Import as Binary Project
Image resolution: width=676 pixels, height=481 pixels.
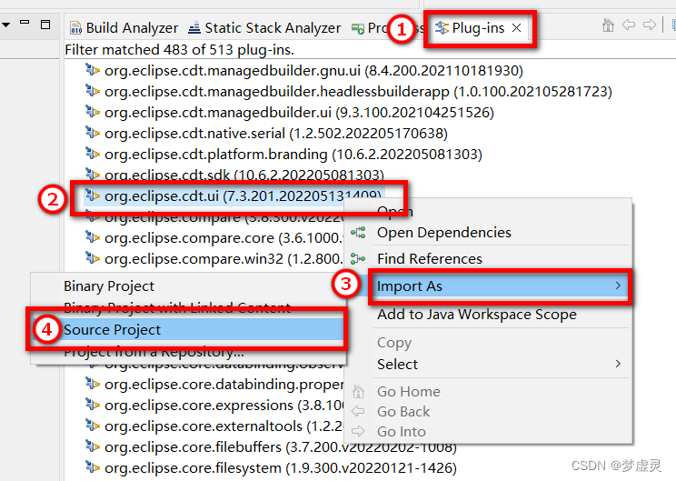point(109,286)
